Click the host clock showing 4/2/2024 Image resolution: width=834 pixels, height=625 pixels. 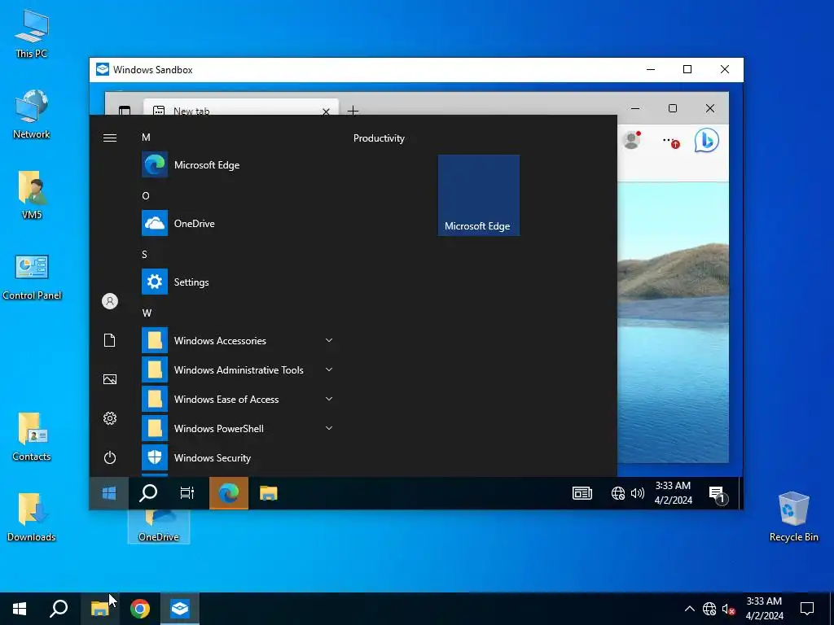pos(764,609)
